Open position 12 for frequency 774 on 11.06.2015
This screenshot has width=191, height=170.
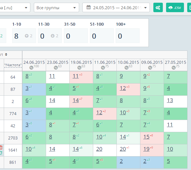click(x=99, y=113)
